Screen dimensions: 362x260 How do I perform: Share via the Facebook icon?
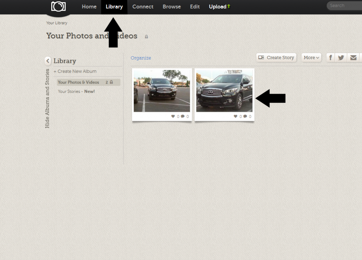330,57
